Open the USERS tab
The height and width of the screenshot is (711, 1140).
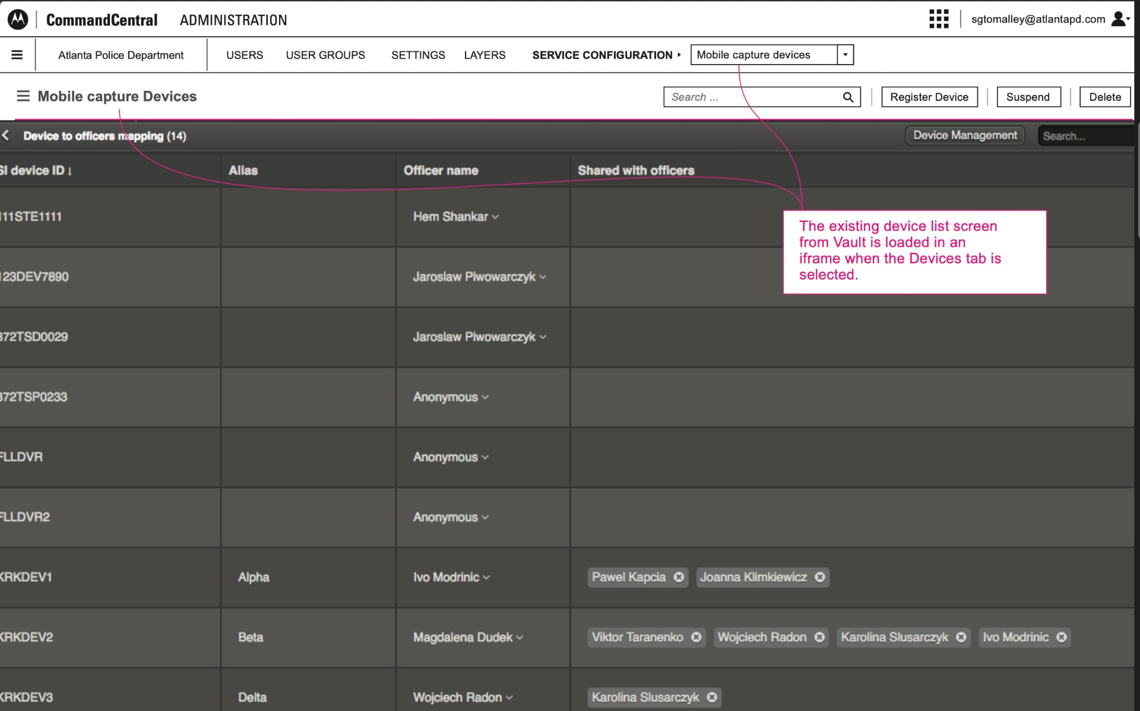click(245, 55)
